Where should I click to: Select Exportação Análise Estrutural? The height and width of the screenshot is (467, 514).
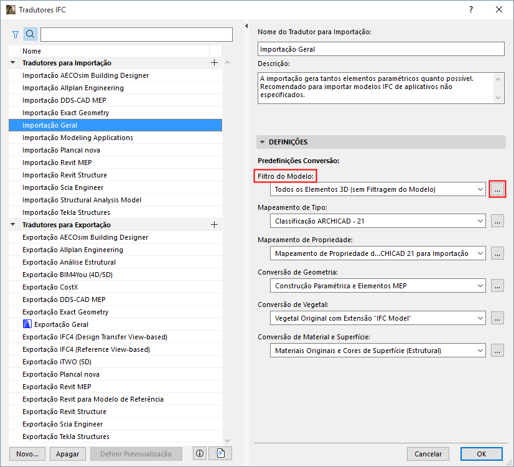point(115,262)
